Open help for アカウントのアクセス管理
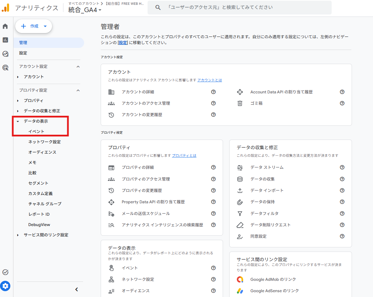The width and height of the screenshot is (373, 297). [213, 103]
